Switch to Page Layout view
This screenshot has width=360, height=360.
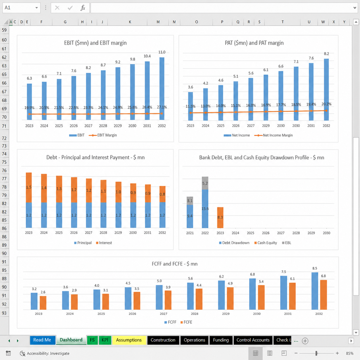[270, 353]
